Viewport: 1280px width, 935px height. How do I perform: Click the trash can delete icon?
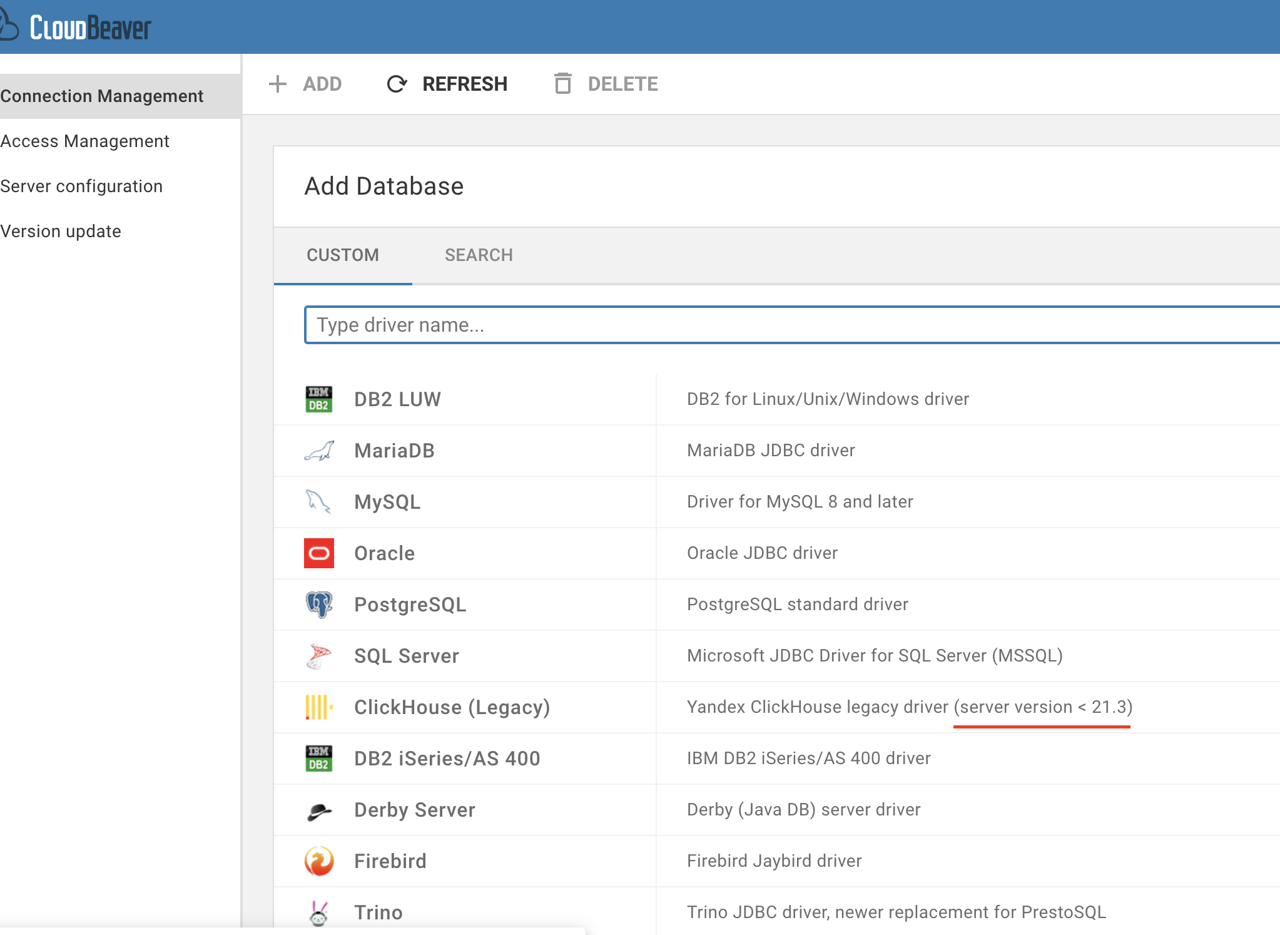(x=562, y=83)
